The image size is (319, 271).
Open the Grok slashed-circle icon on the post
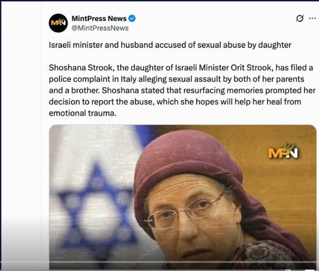(299, 19)
